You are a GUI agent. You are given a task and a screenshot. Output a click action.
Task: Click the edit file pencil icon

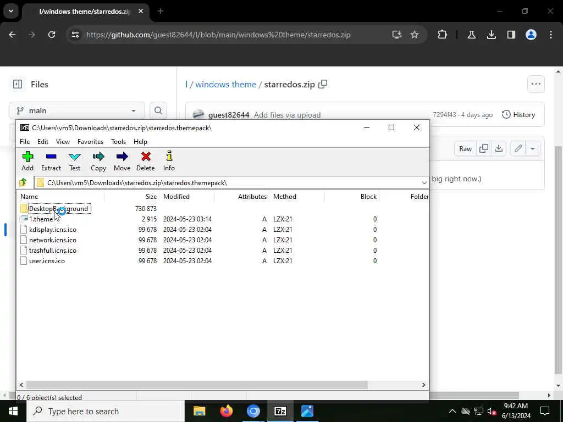518,148
